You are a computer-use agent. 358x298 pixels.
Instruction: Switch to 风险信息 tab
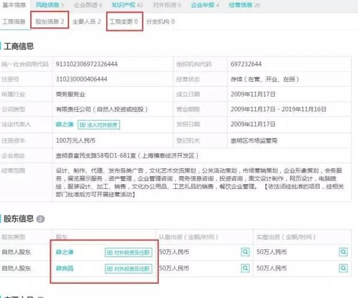tap(50, 5)
